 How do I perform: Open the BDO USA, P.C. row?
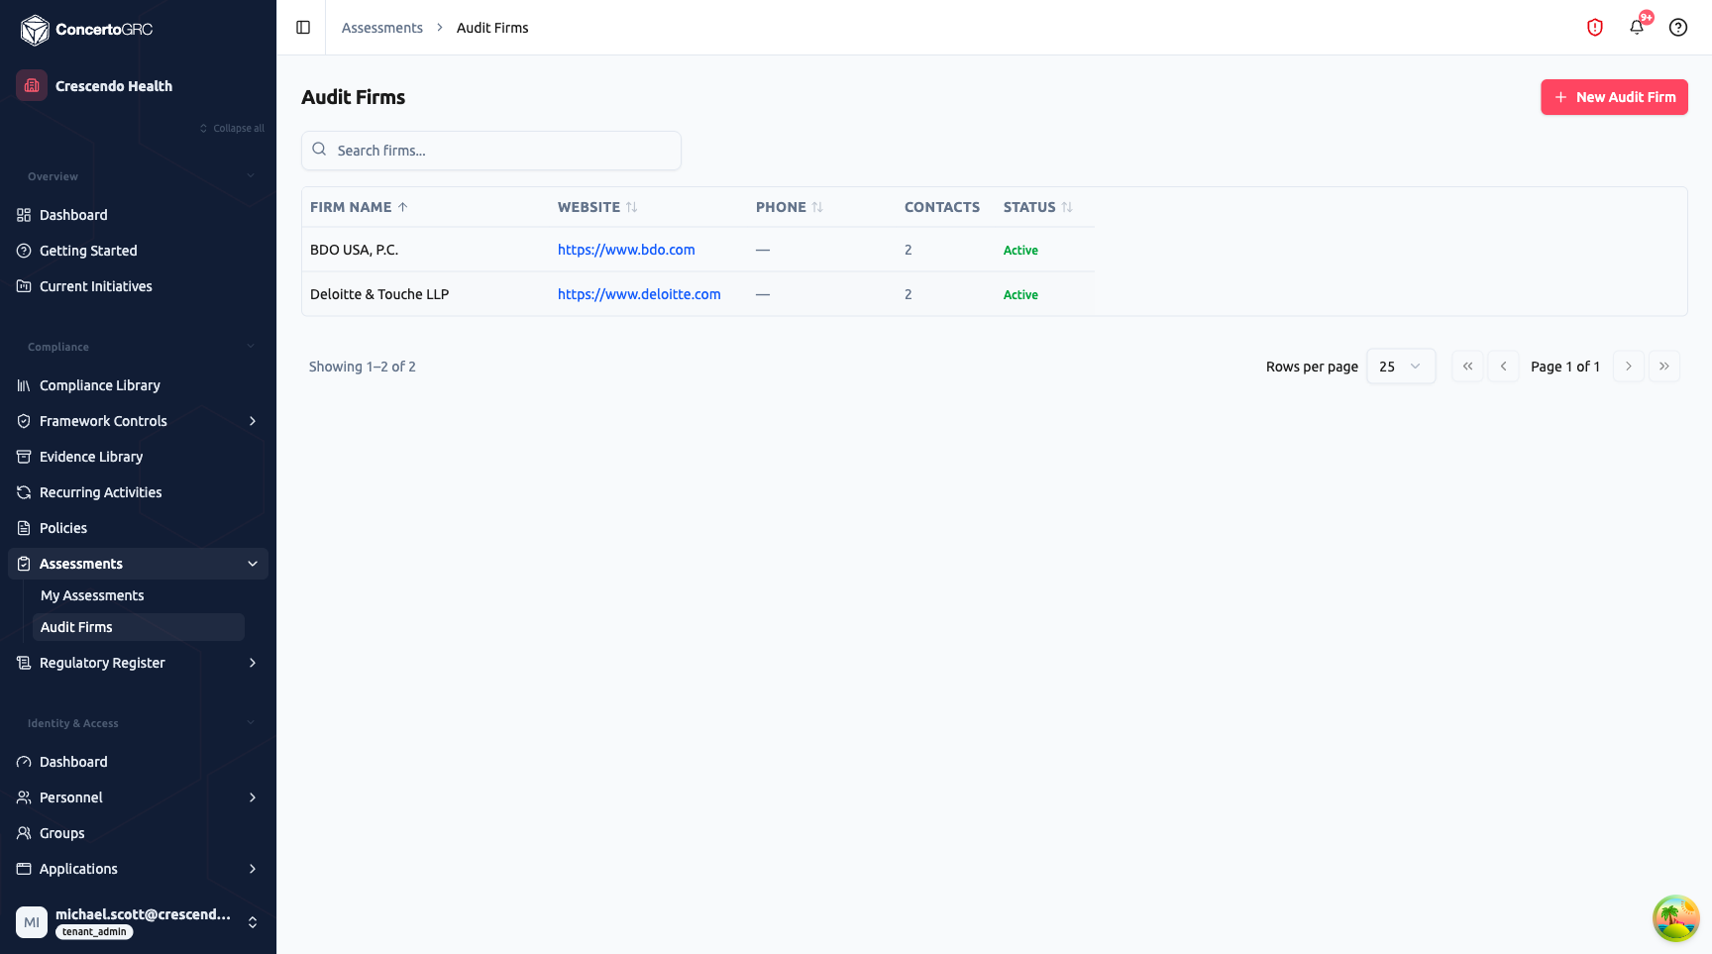(698, 250)
